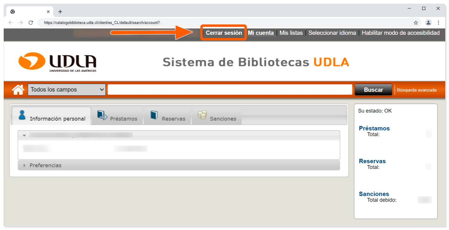Bookmark page using the star icon
Image resolution: width=449 pixels, height=230 pixels.
click(x=416, y=23)
